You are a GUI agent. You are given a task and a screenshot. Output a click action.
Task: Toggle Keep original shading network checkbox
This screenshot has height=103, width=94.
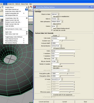pos(52,28)
